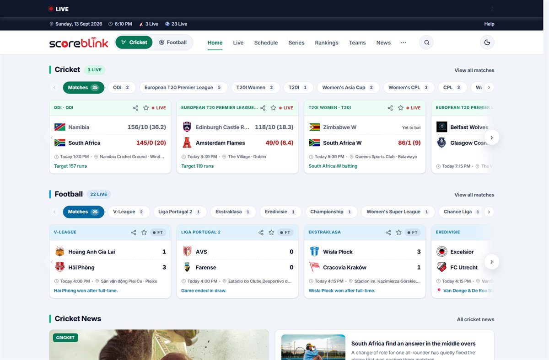Open the Rankings nav item
549x360 pixels.
point(327,42)
